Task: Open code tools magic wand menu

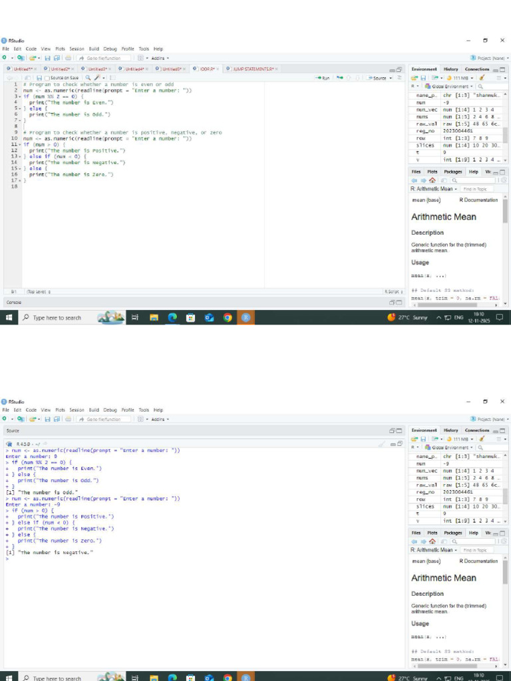Action: [x=97, y=78]
